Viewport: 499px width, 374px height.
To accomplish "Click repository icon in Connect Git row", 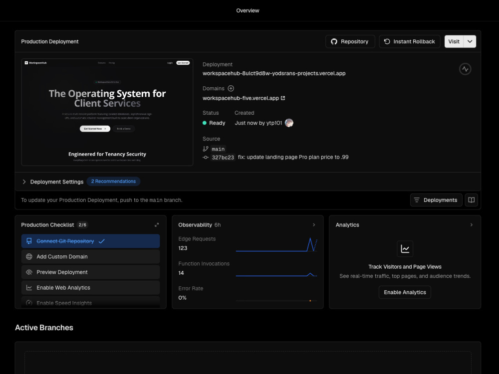I will click(29, 241).
